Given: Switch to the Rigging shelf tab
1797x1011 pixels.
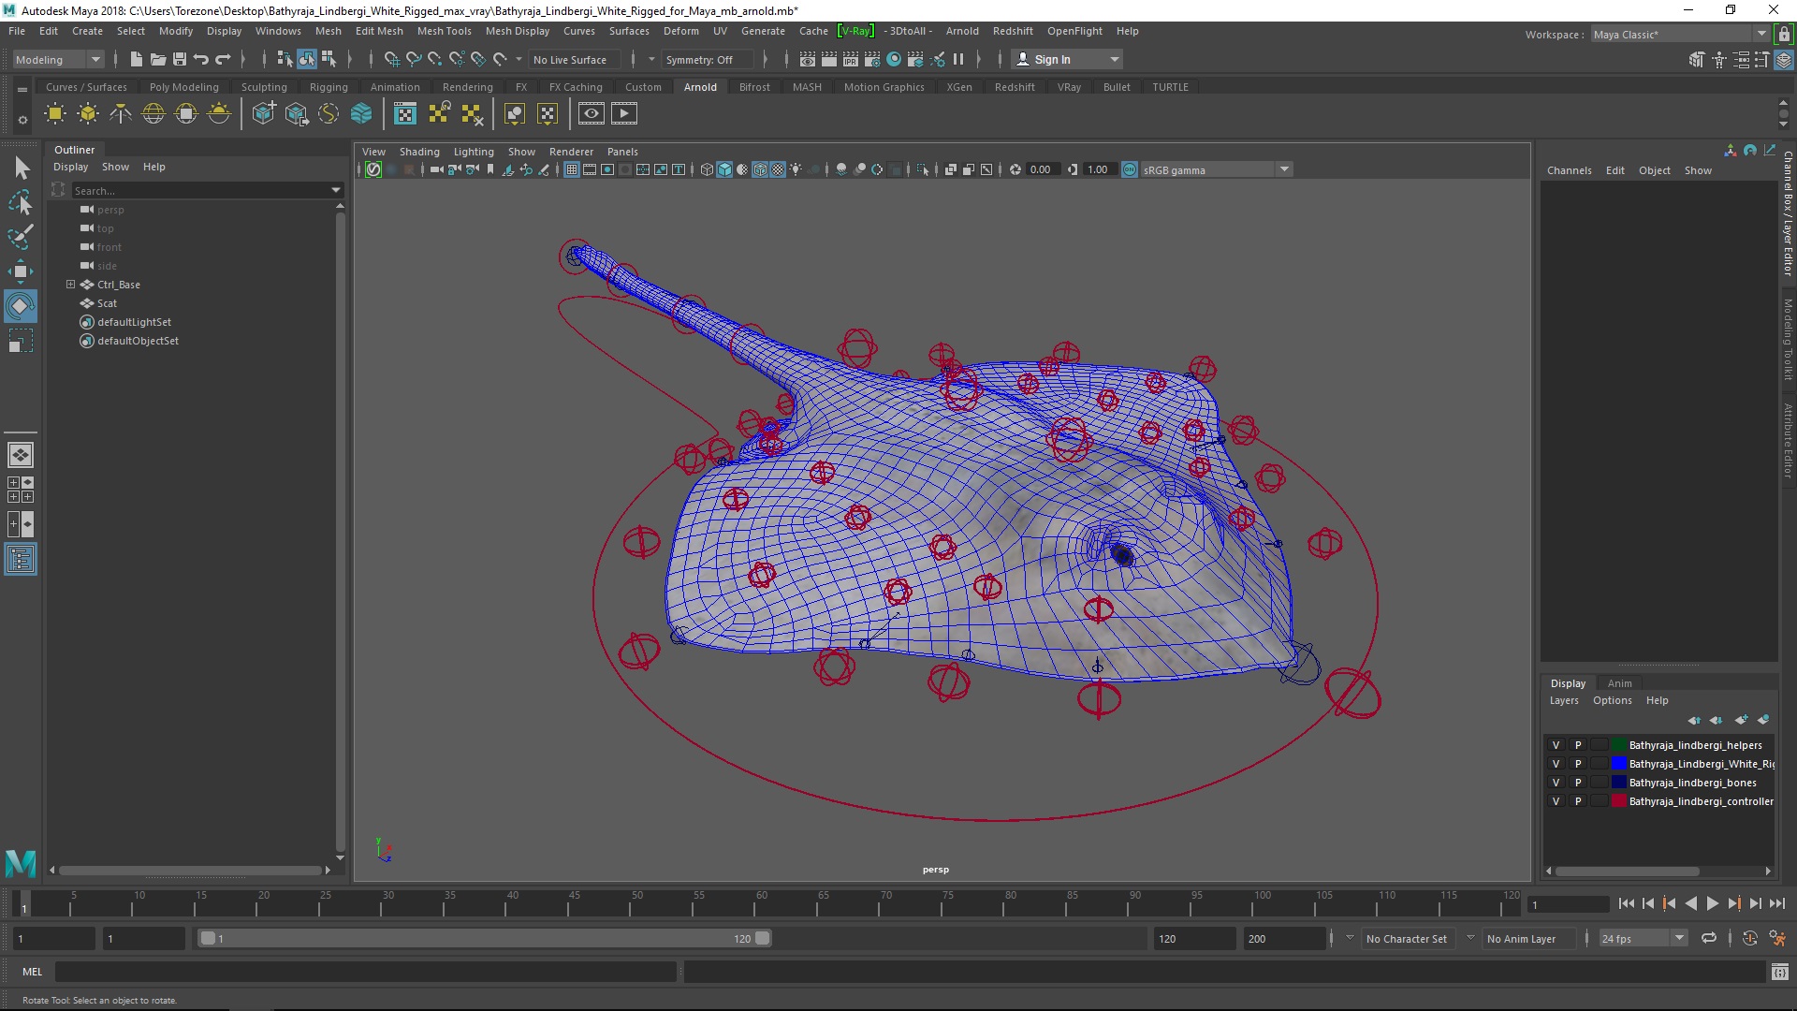Looking at the screenshot, I should (329, 87).
